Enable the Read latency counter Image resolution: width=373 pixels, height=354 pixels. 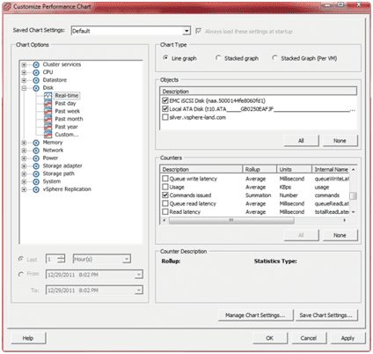pos(165,211)
